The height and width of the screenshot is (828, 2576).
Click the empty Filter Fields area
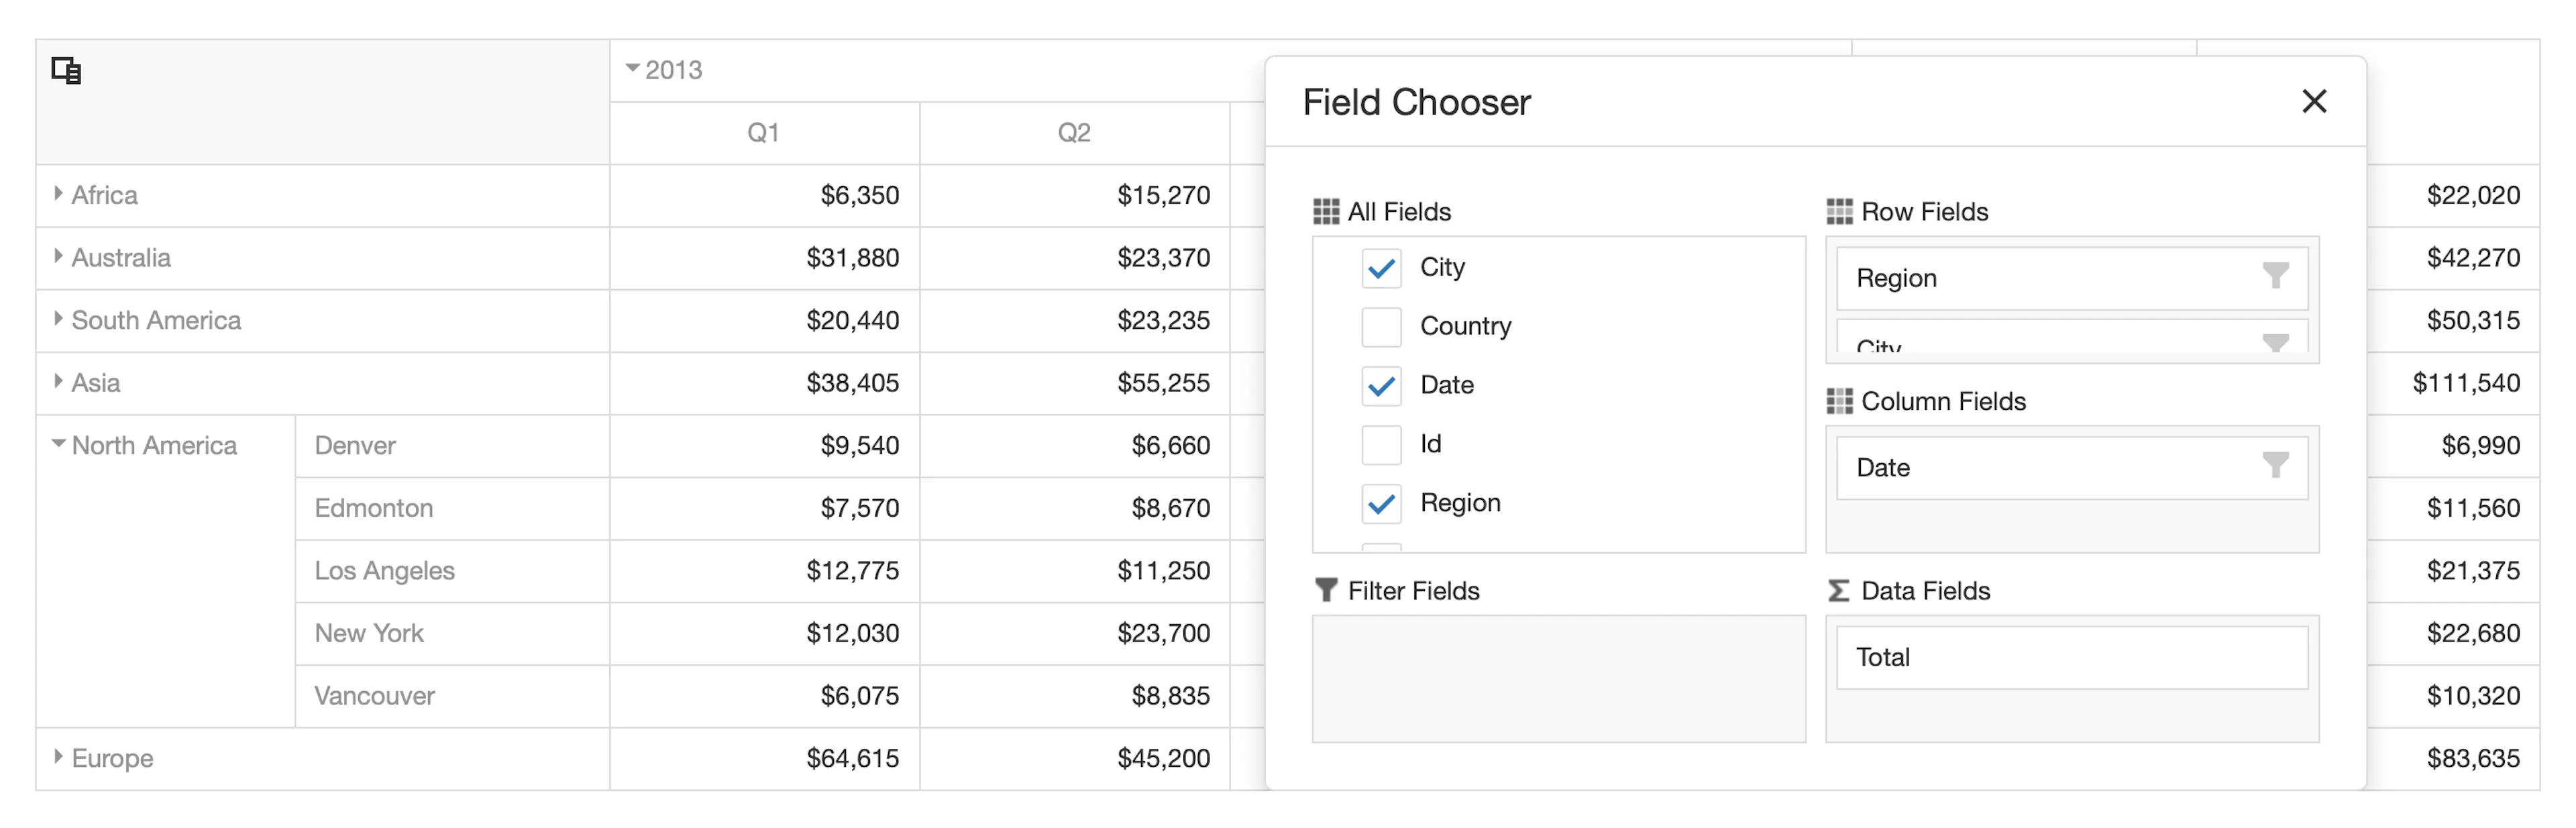pos(1559,679)
